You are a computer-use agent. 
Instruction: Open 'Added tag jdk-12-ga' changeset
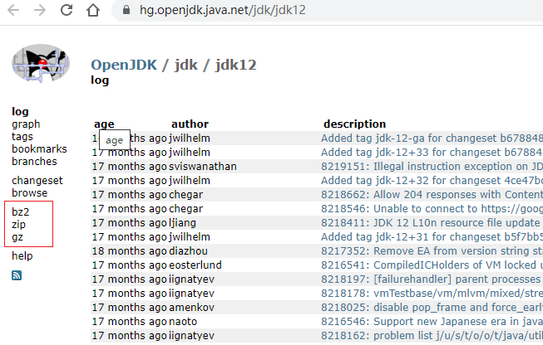point(432,138)
